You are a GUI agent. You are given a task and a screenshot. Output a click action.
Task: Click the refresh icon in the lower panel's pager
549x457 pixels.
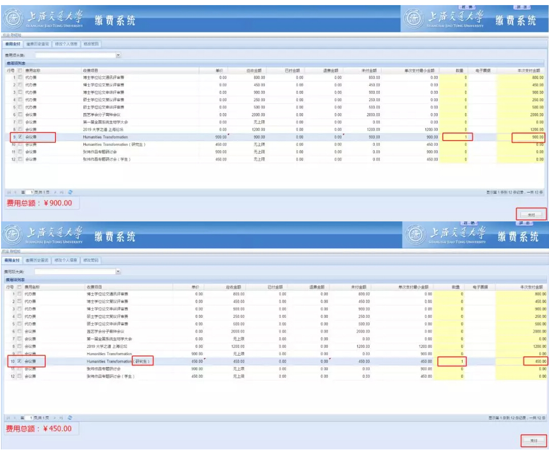click(70, 417)
